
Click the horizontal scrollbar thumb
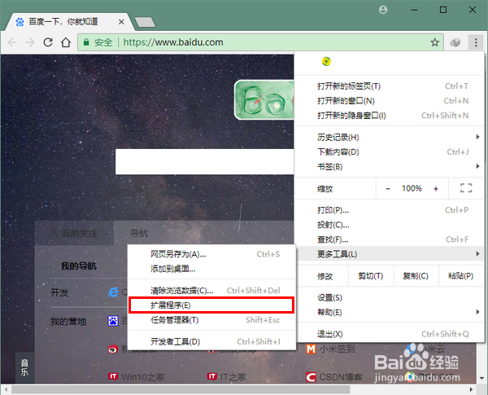click(181, 389)
